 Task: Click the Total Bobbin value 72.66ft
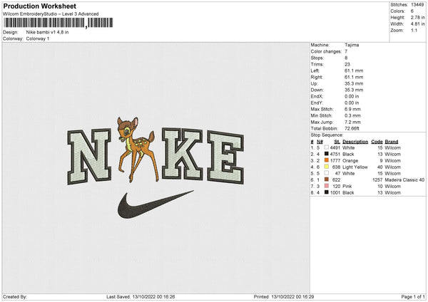(x=352, y=128)
